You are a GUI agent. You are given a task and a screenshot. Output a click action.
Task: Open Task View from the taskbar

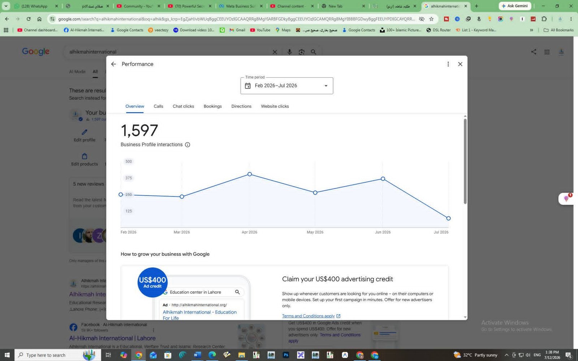click(108, 355)
